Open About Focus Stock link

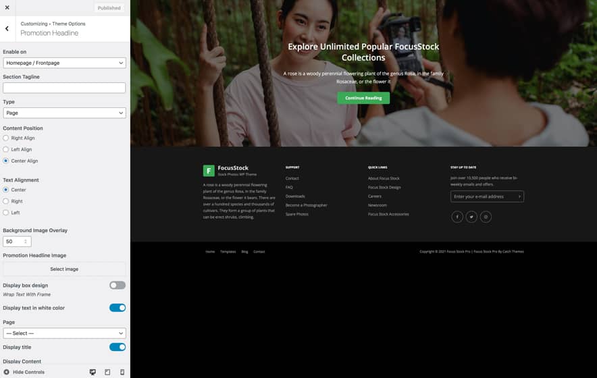384,178
